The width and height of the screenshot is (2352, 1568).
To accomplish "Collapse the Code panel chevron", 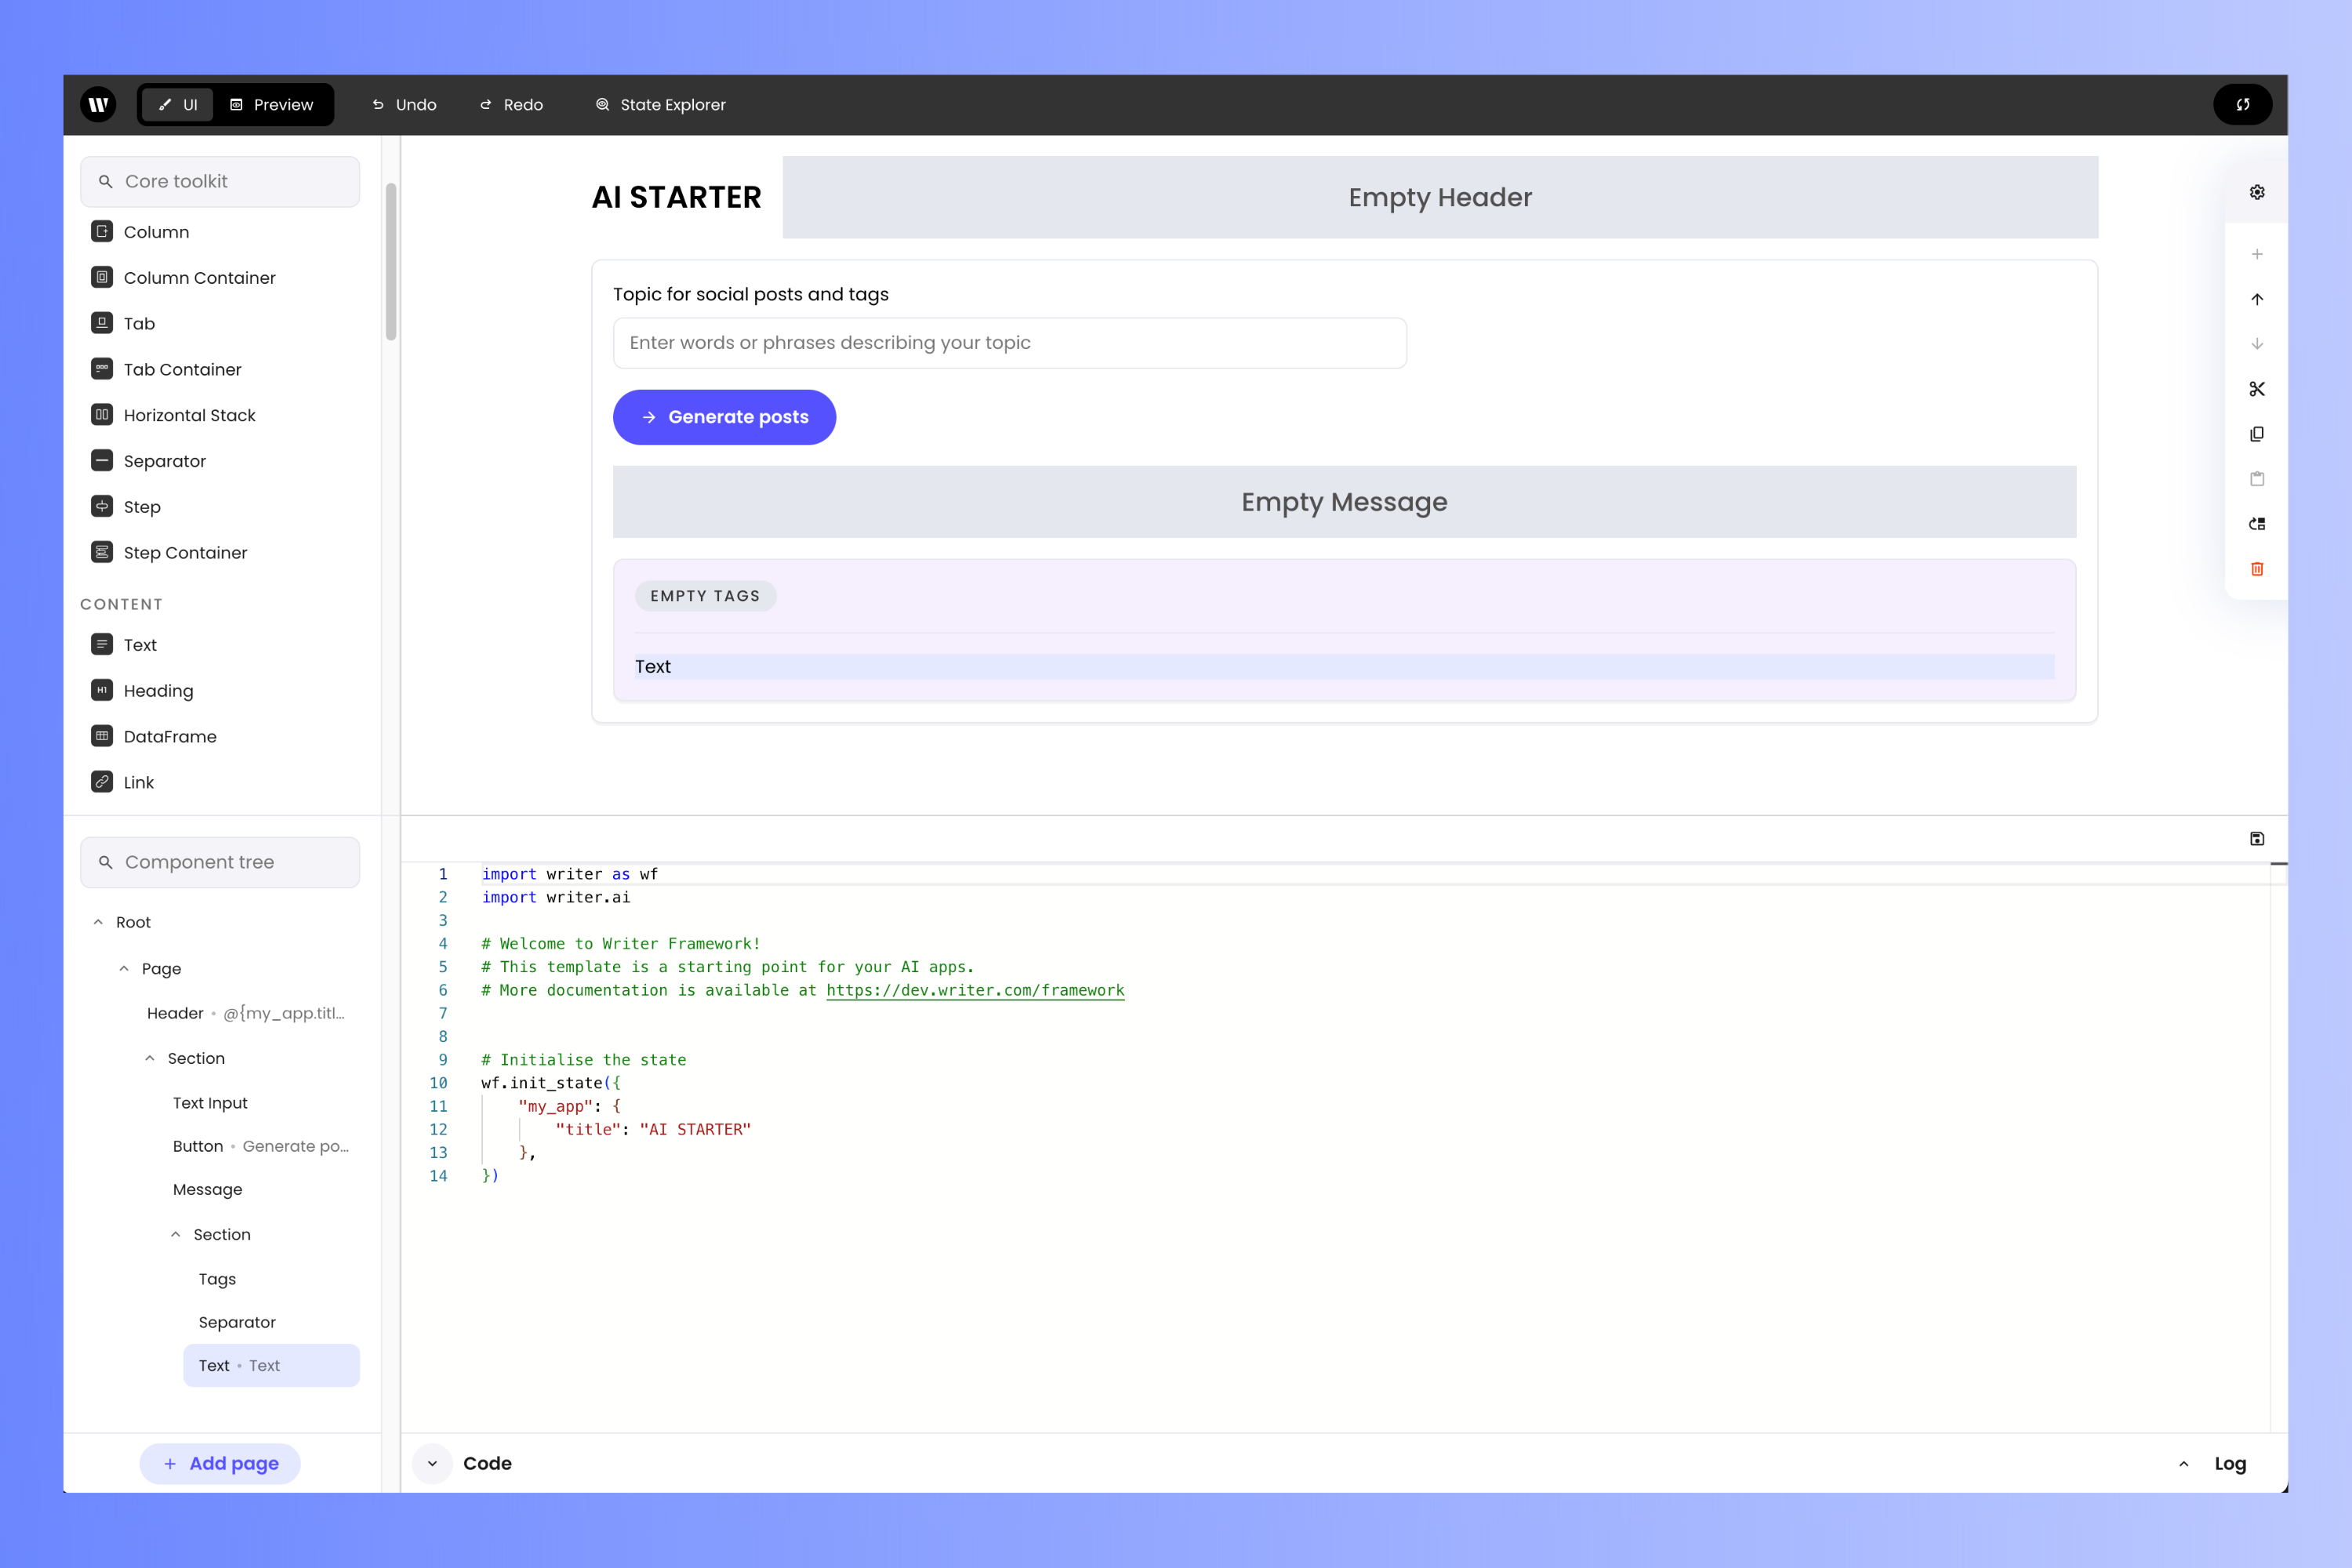I will coord(432,1463).
